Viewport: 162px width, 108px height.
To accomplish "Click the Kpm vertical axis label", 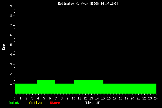I will [x=4, y=47].
